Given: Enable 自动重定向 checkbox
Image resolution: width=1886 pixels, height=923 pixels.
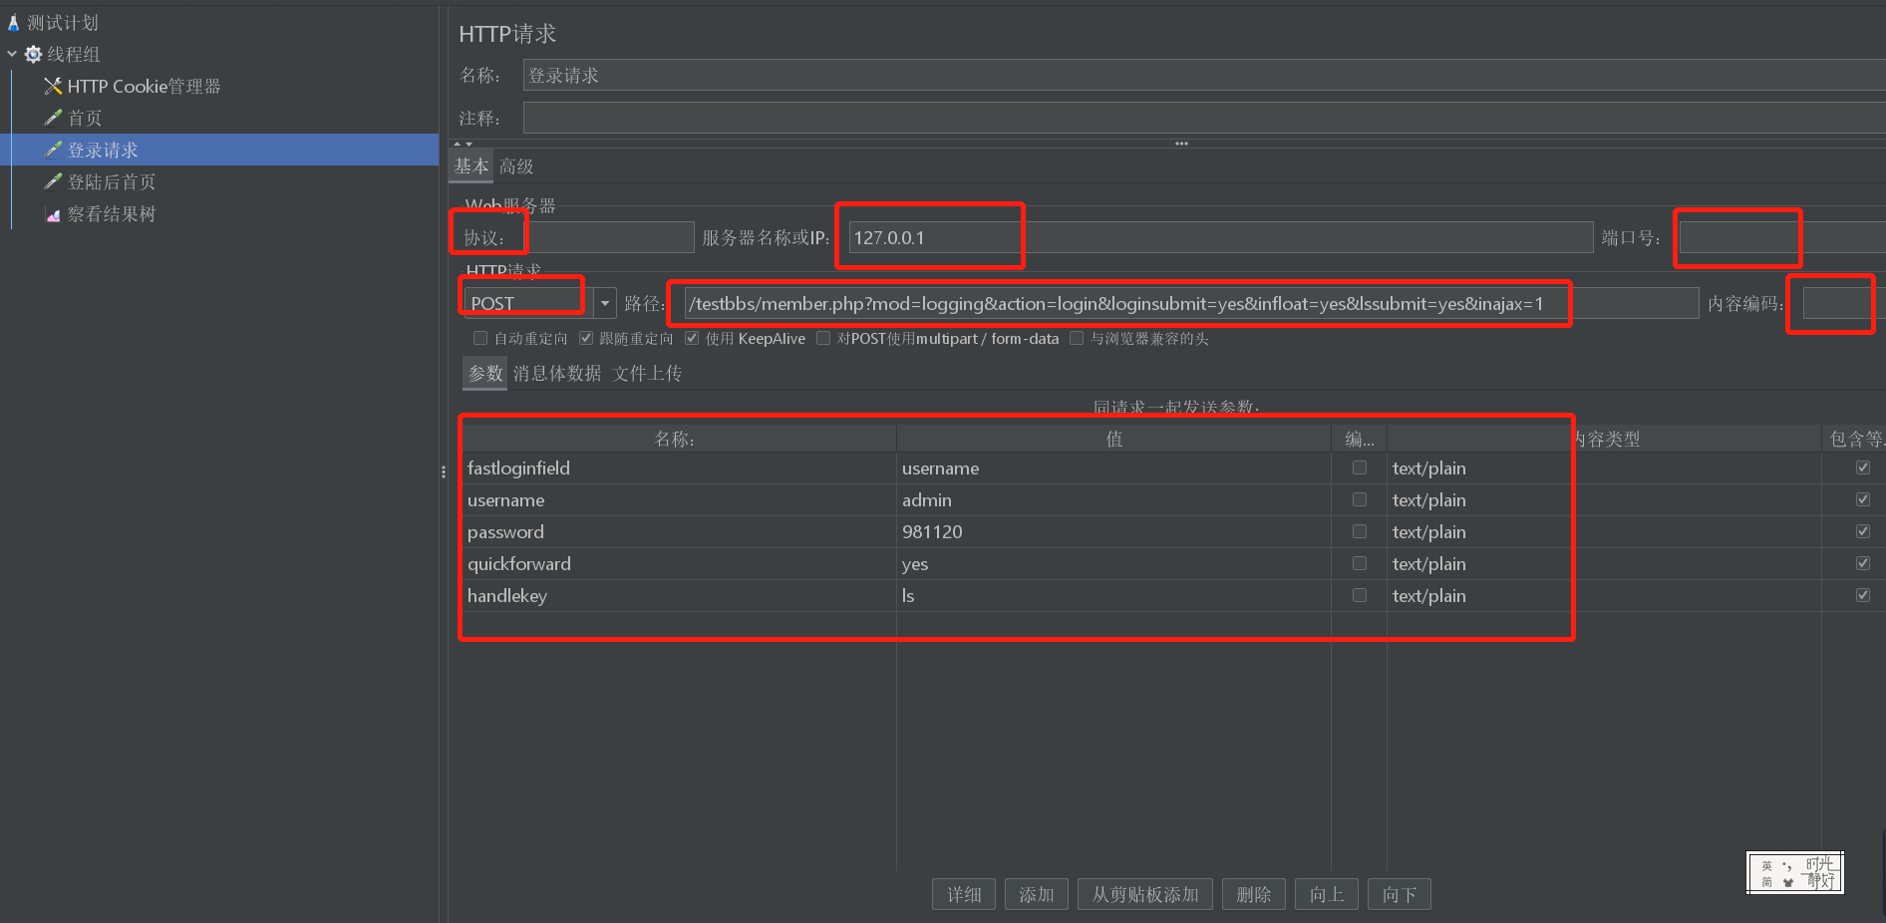Looking at the screenshot, I should click(x=480, y=338).
